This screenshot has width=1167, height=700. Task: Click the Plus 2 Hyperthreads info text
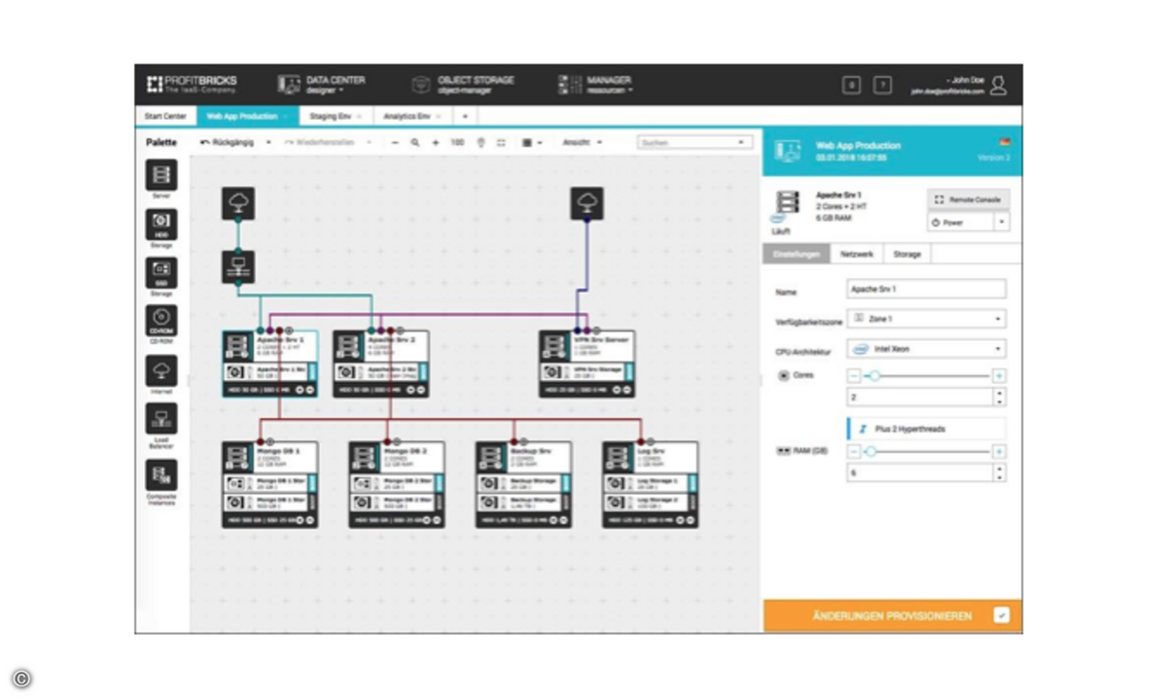[x=909, y=429]
